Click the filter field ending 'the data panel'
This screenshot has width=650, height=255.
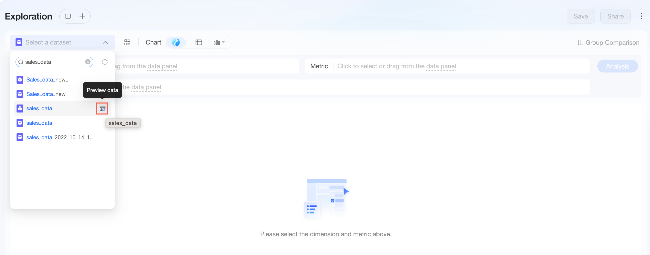click(352, 87)
